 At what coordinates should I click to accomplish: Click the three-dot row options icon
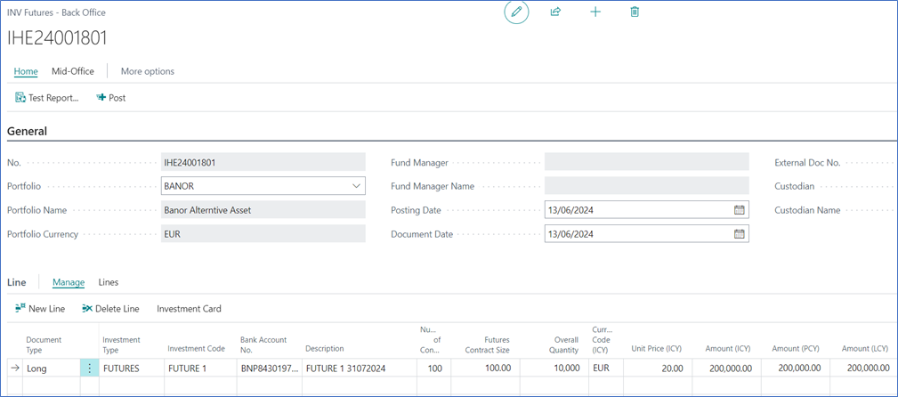point(89,368)
